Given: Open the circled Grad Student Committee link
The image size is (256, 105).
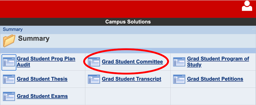Looking at the screenshot, I should coord(132,62).
